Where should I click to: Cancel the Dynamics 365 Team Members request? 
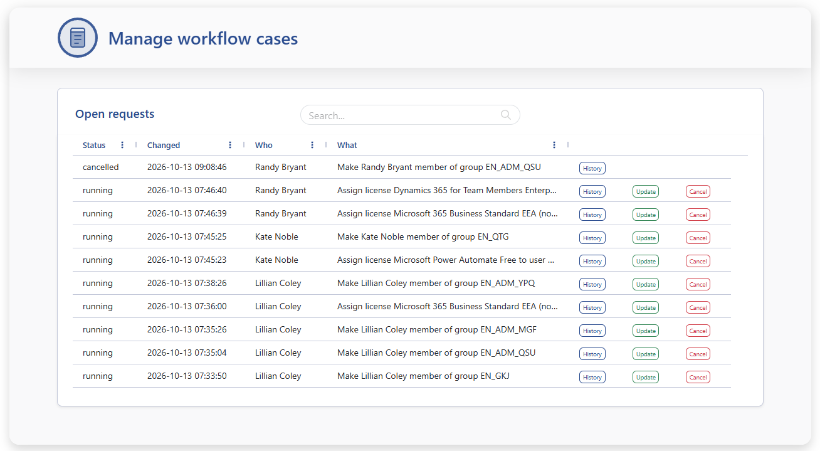coord(698,191)
